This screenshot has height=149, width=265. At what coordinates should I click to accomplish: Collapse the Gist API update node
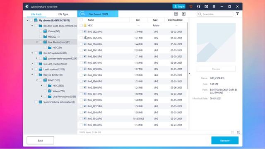point(32,53)
